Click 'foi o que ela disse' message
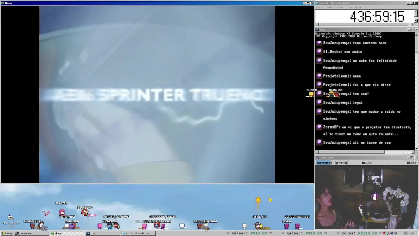This screenshot has width=419, height=236. click(x=372, y=85)
